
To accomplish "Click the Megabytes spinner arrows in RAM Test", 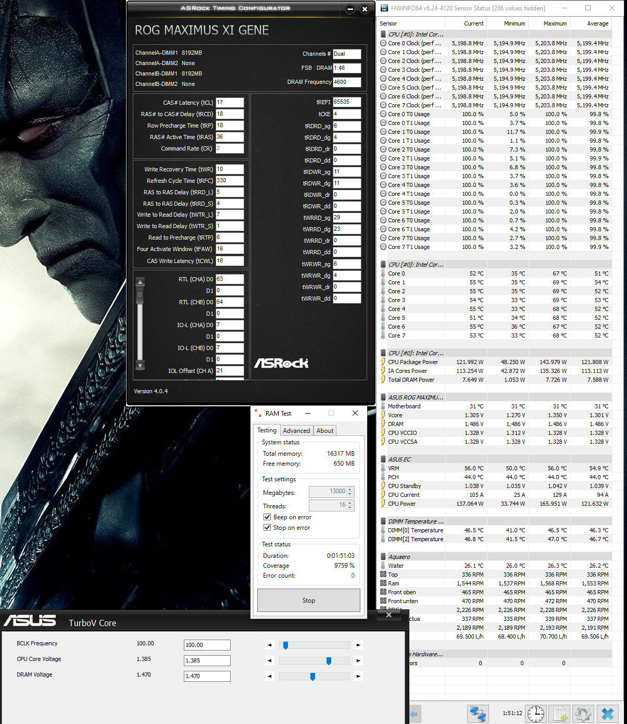I will pos(350,491).
